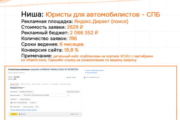Open the Группировка period dropdown
Image resolution: width=180 pixels, height=120 pixels.
tap(26, 91)
